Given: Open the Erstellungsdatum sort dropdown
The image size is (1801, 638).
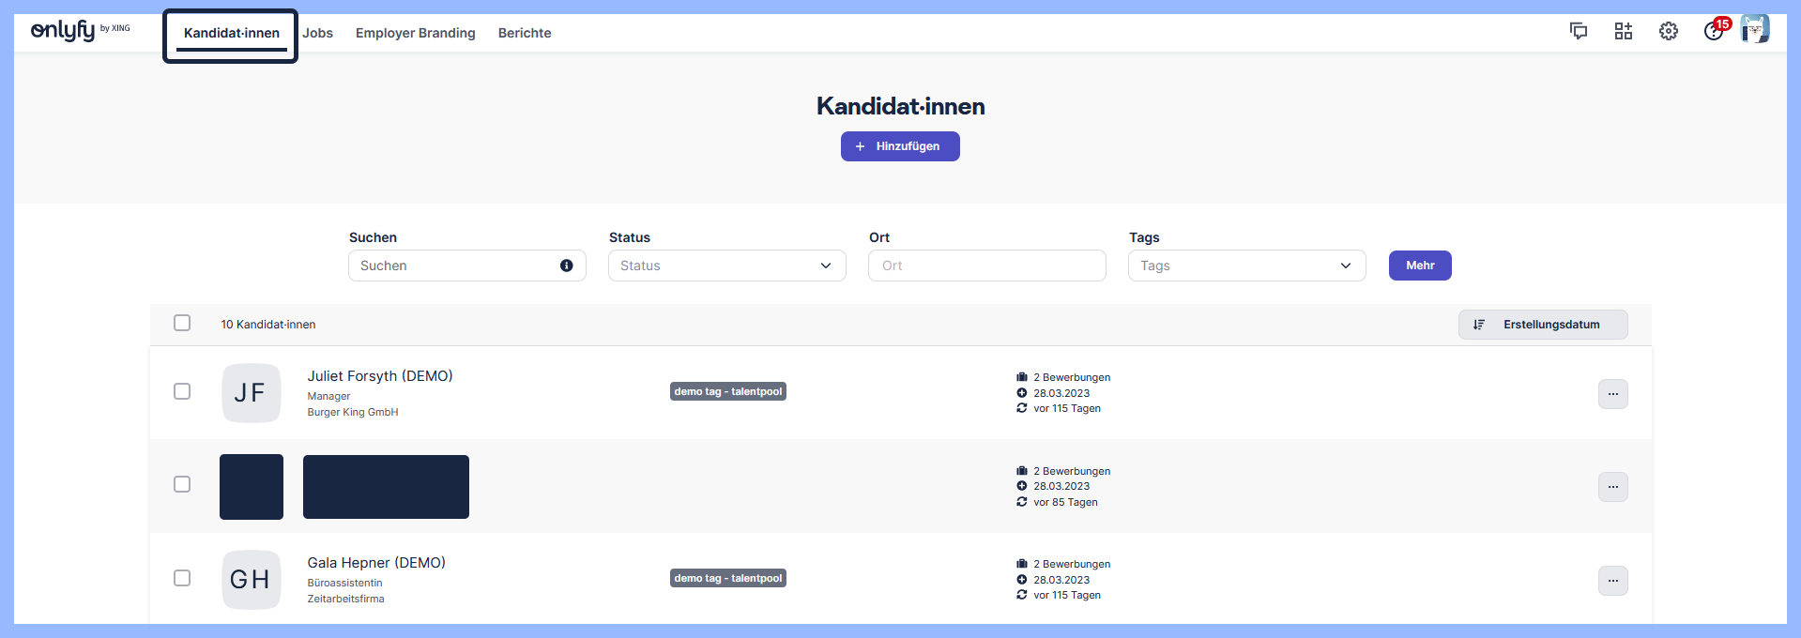Looking at the screenshot, I should click(1542, 325).
